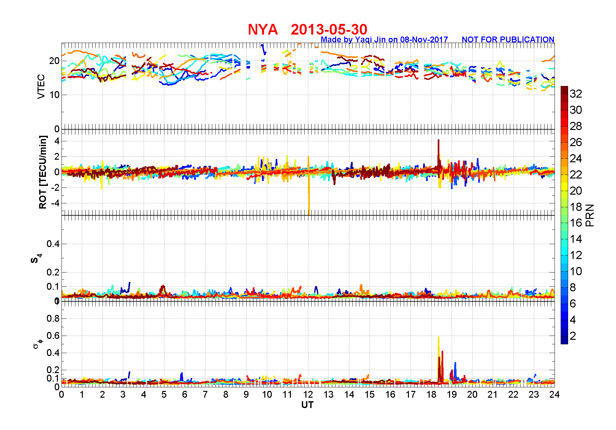Screen dimensions: 616x430
Task: Click VTEC axis tick 20
Action: (x=54, y=61)
